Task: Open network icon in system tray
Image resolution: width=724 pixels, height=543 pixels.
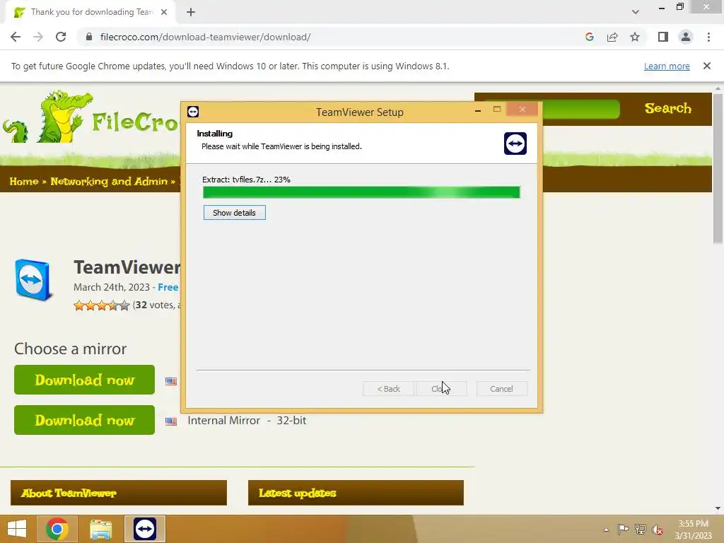Action: click(x=640, y=530)
